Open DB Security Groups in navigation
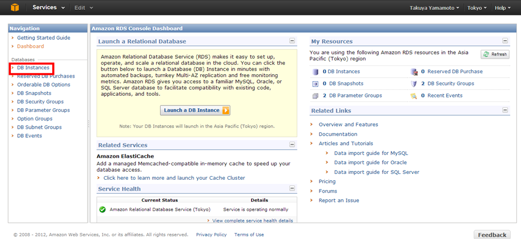 [x=40, y=102]
